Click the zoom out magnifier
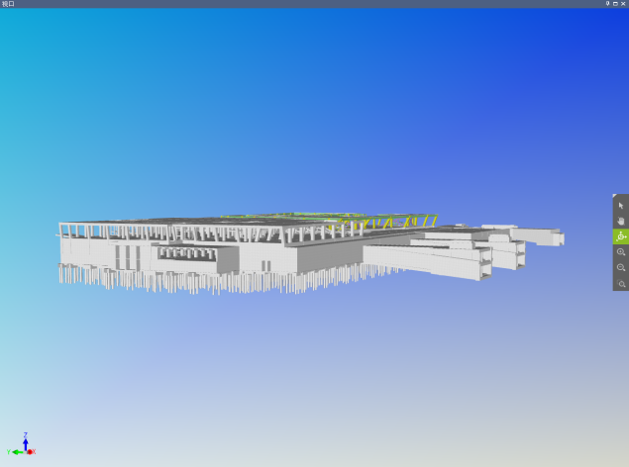This screenshot has height=467, width=629. [621, 268]
